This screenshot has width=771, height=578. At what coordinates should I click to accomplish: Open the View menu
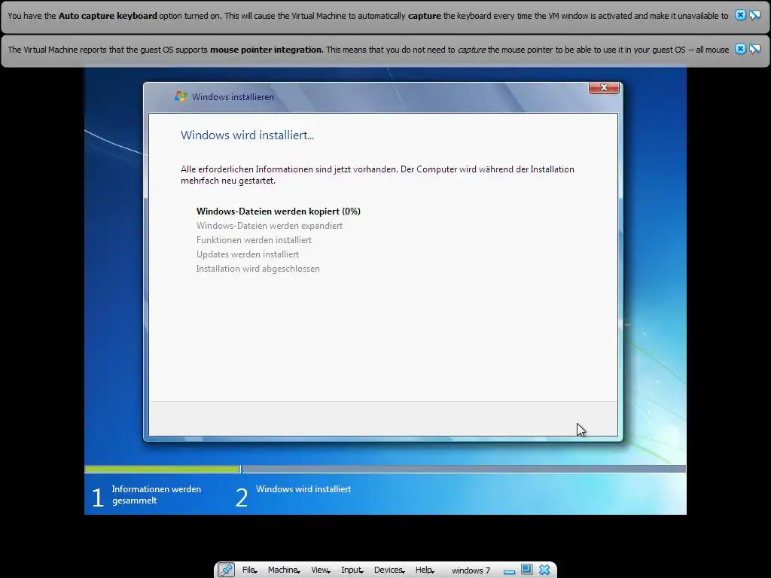pos(320,570)
